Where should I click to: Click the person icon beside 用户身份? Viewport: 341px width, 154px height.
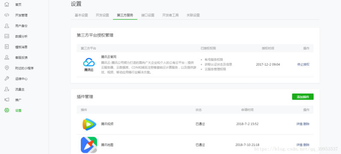[x=7, y=25]
